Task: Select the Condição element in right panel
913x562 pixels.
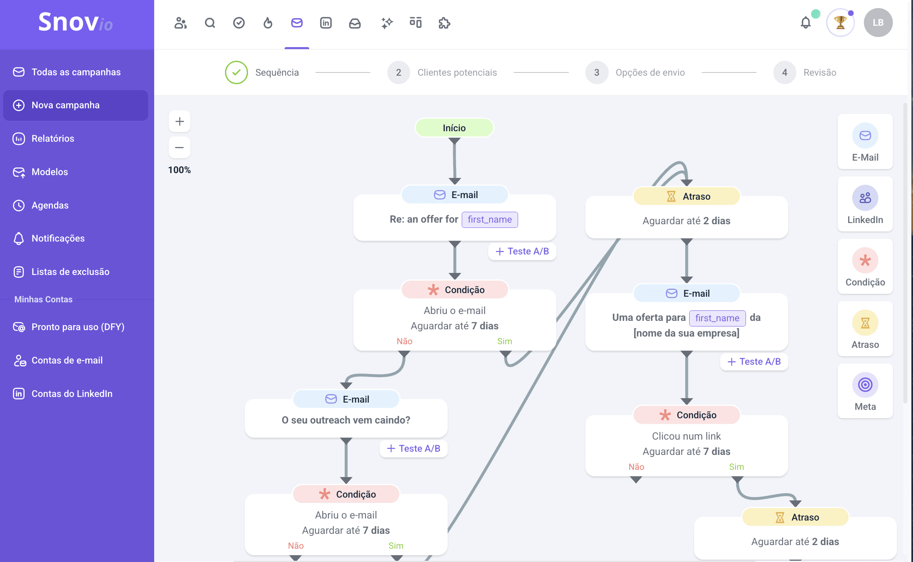Action: click(865, 267)
